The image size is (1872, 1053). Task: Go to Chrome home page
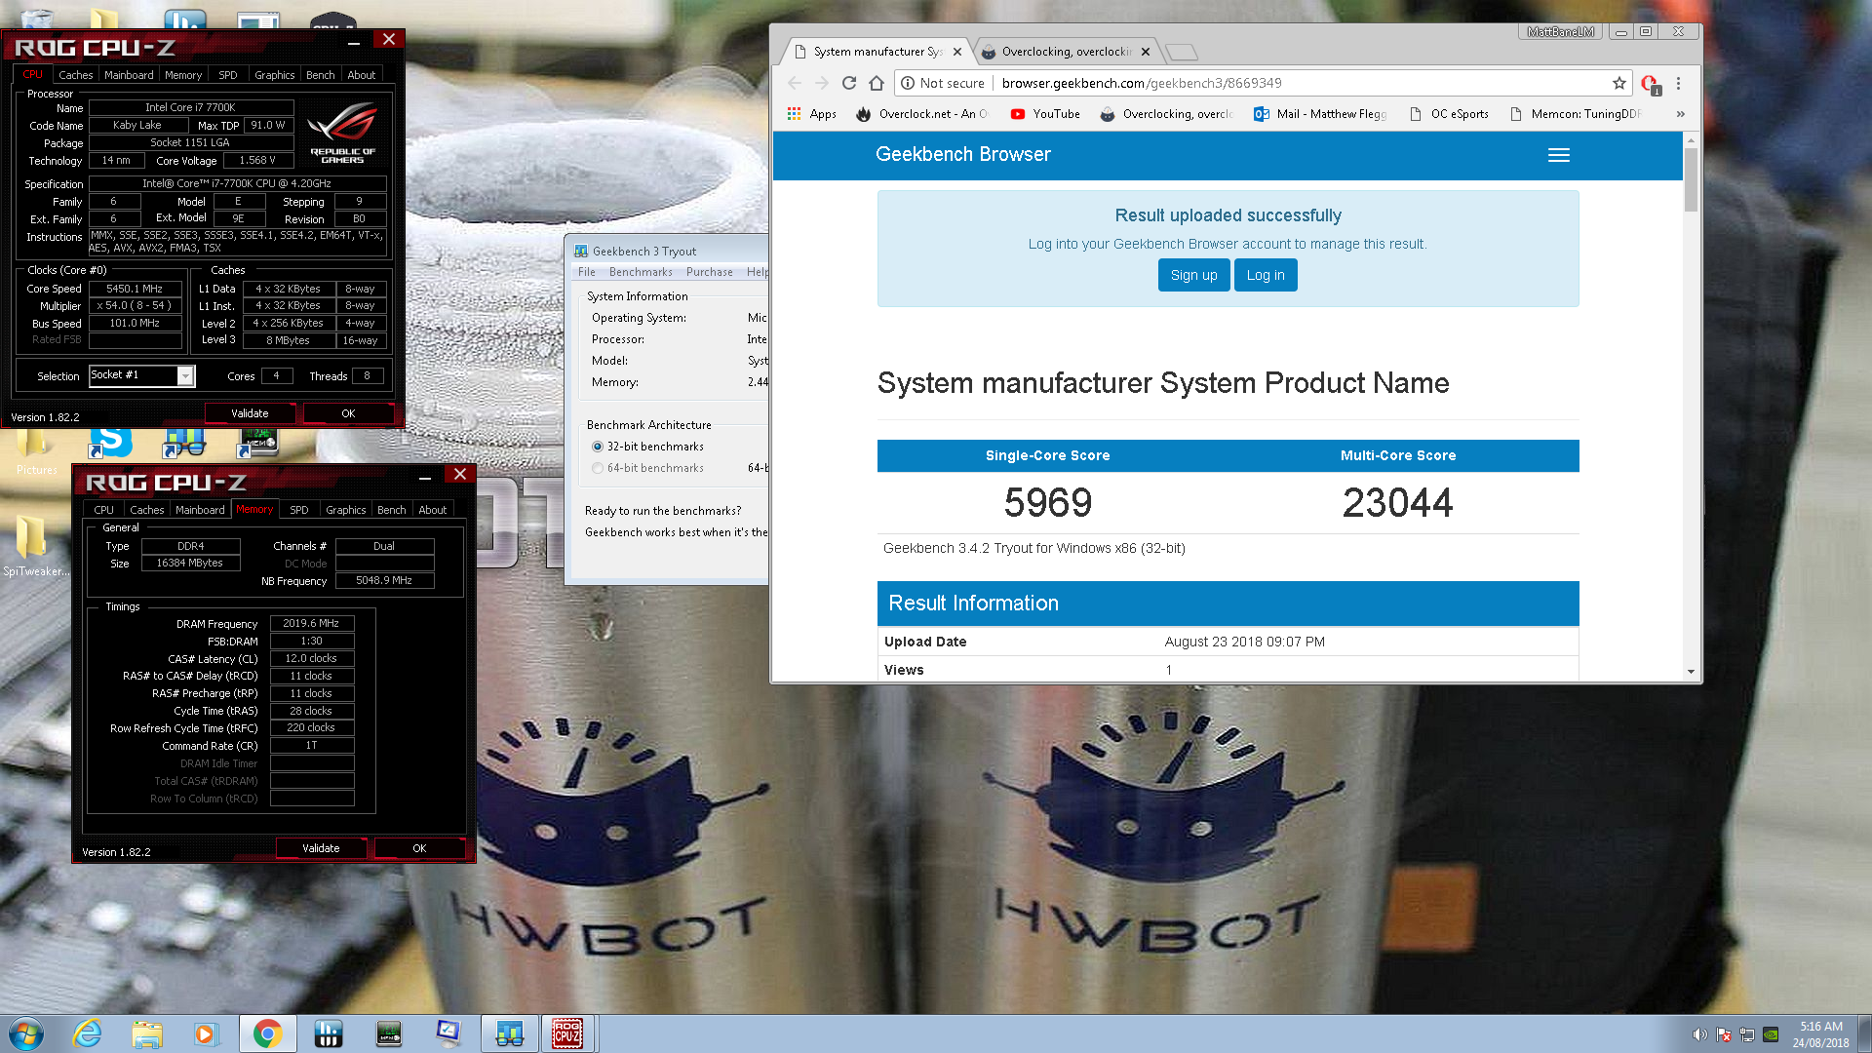[x=877, y=83]
